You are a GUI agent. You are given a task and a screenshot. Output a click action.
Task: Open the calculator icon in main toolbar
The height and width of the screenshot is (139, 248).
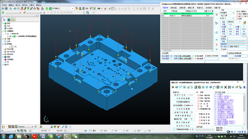click(83, 9)
